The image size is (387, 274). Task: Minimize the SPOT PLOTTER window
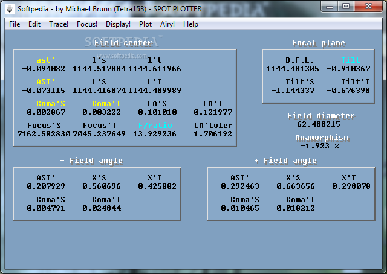click(330, 7)
